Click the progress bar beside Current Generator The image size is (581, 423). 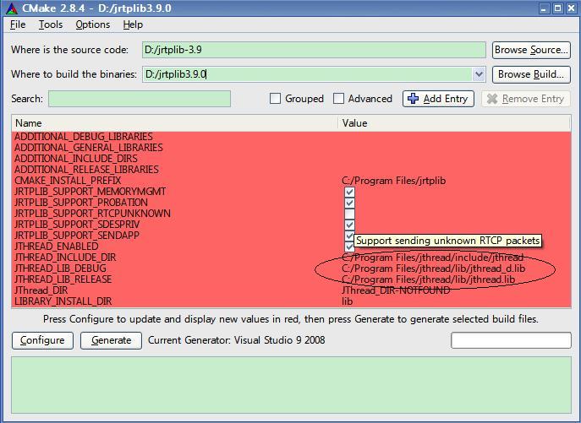pos(511,340)
